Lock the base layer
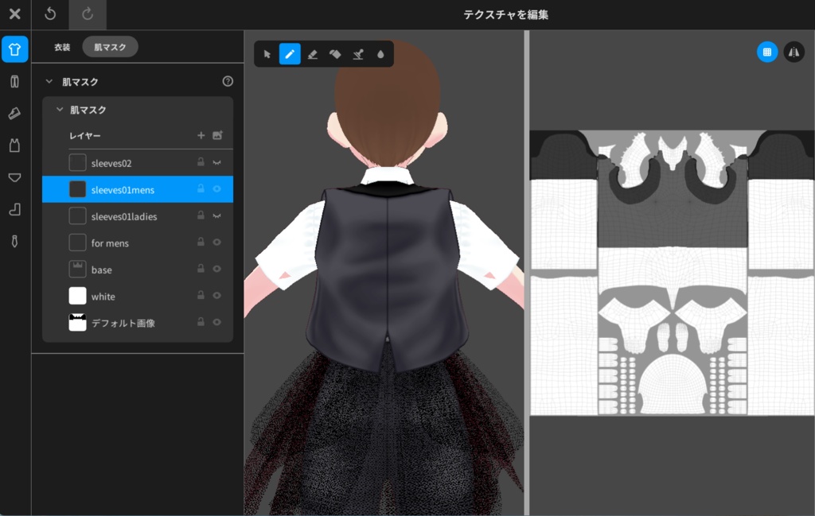The width and height of the screenshot is (815, 516). point(201,269)
